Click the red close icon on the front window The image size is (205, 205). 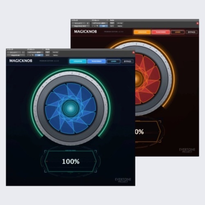click(133, 52)
